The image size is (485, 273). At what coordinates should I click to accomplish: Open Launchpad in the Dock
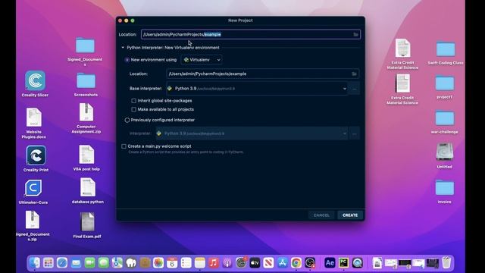(48, 263)
